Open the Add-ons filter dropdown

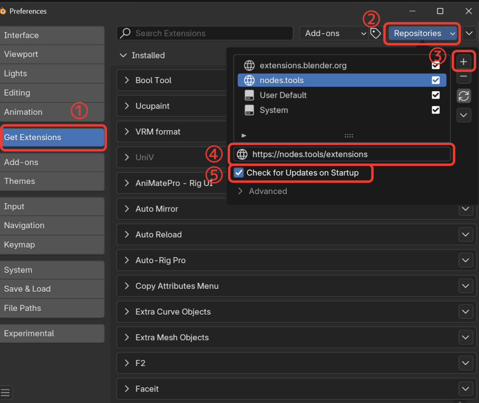pos(334,33)
